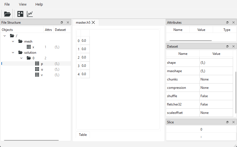Click the Dataset panel Name column header

[183, 53]
